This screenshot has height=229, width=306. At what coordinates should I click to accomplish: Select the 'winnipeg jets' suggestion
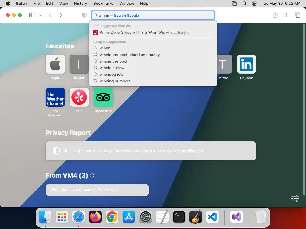[153, 74]
